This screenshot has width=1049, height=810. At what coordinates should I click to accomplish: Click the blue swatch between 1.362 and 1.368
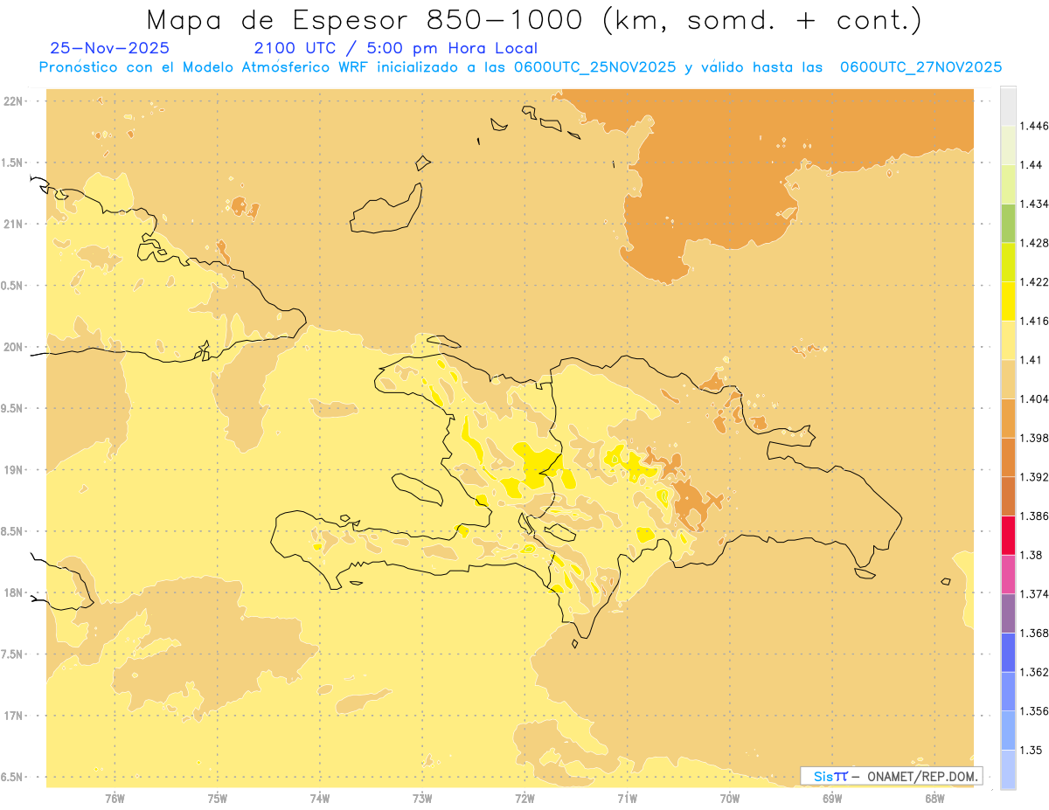[x=1008, y=653]
